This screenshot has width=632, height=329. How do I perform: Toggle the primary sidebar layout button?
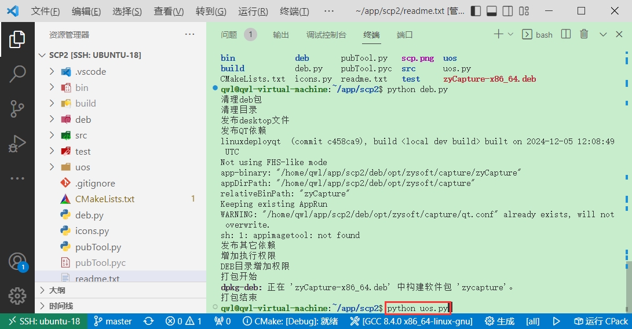pos(476,12)
